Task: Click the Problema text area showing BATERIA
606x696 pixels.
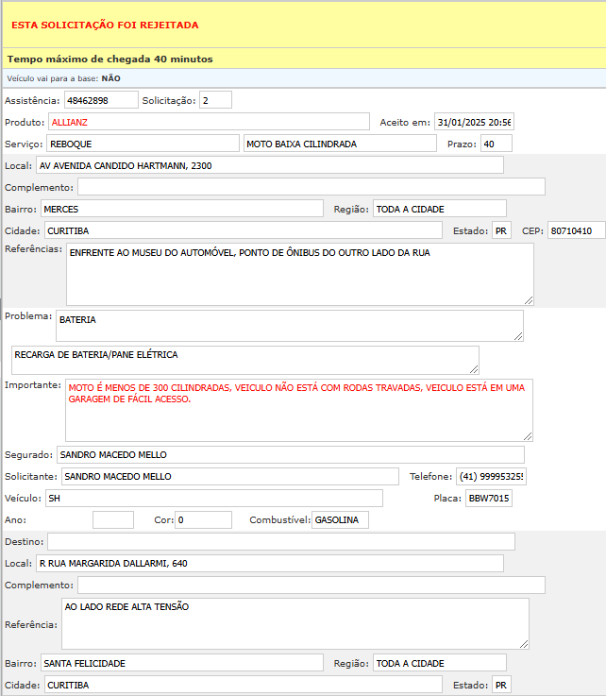Action: 289,325
